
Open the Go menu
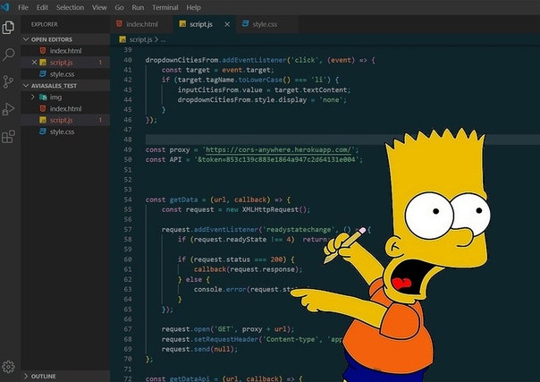pyautogui.click(x=119, y=7)
